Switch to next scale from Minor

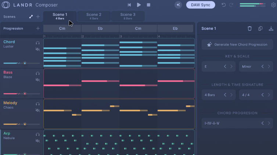click(x=269, y=66)
